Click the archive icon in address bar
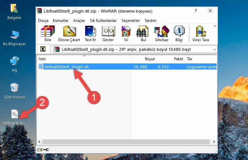The image size is (248, 160). [57, 50]
